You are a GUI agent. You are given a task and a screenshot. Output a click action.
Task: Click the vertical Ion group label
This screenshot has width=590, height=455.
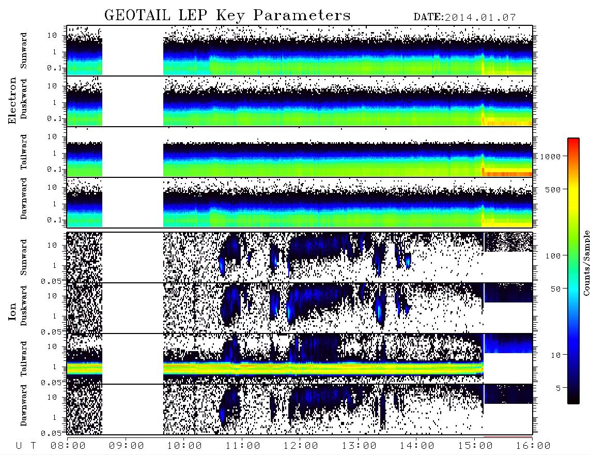[x=12, y=312]
